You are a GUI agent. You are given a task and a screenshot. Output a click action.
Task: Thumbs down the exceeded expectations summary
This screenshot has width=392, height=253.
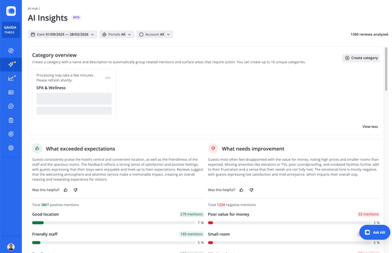click(x=75, y=190)
